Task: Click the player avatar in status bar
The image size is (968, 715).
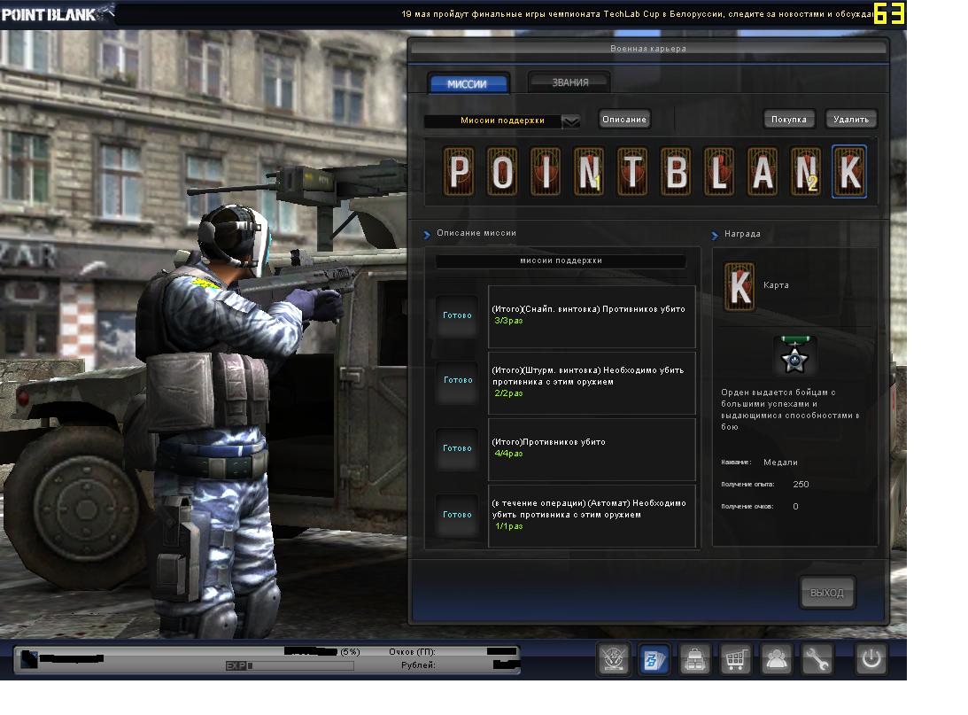Action: [29, 659]
